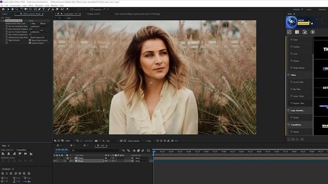Go to the Home screen icon

pyautogui.click(x=3, y=9)
